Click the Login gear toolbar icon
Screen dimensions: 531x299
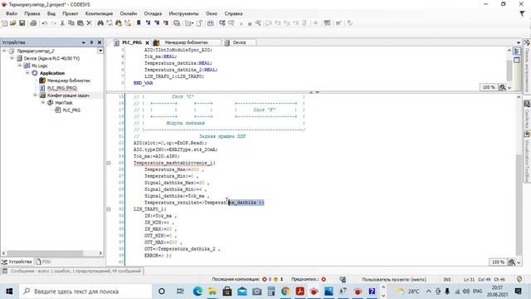222,23
